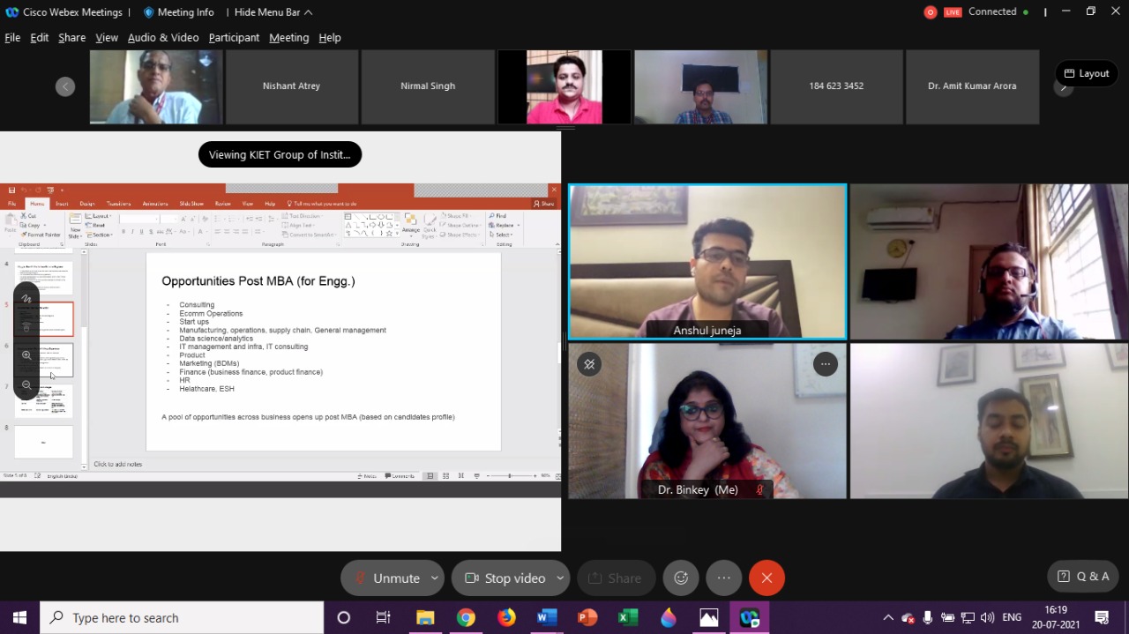1129x634 pixels.
Task: Select Anshul juneja's video tile
Action: 707,261
